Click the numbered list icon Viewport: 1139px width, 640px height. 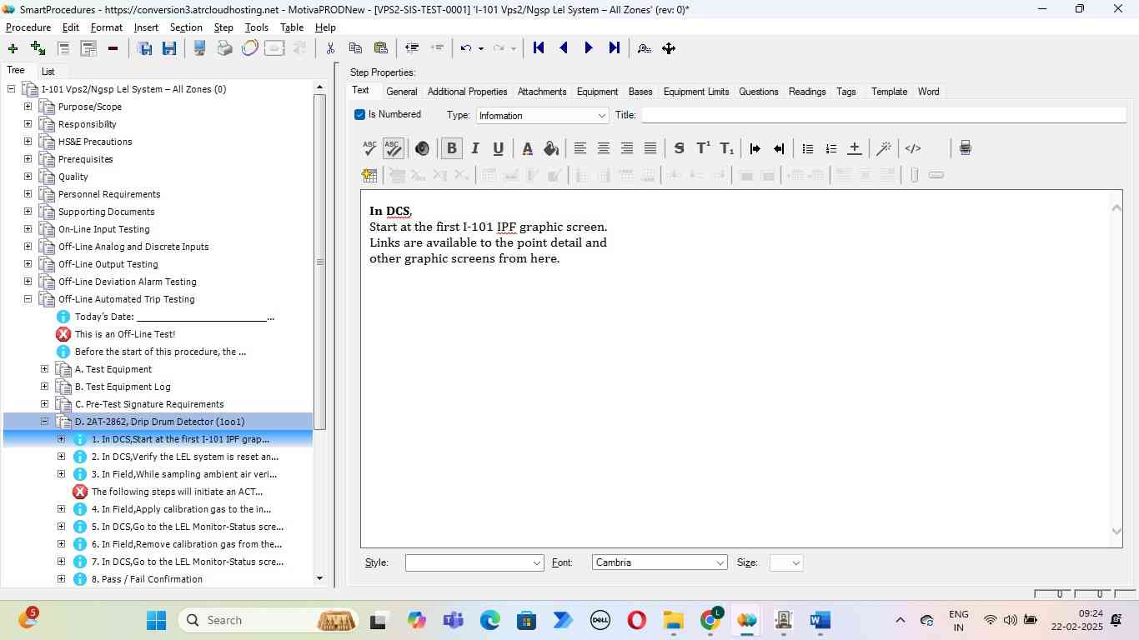pos(830,148)
